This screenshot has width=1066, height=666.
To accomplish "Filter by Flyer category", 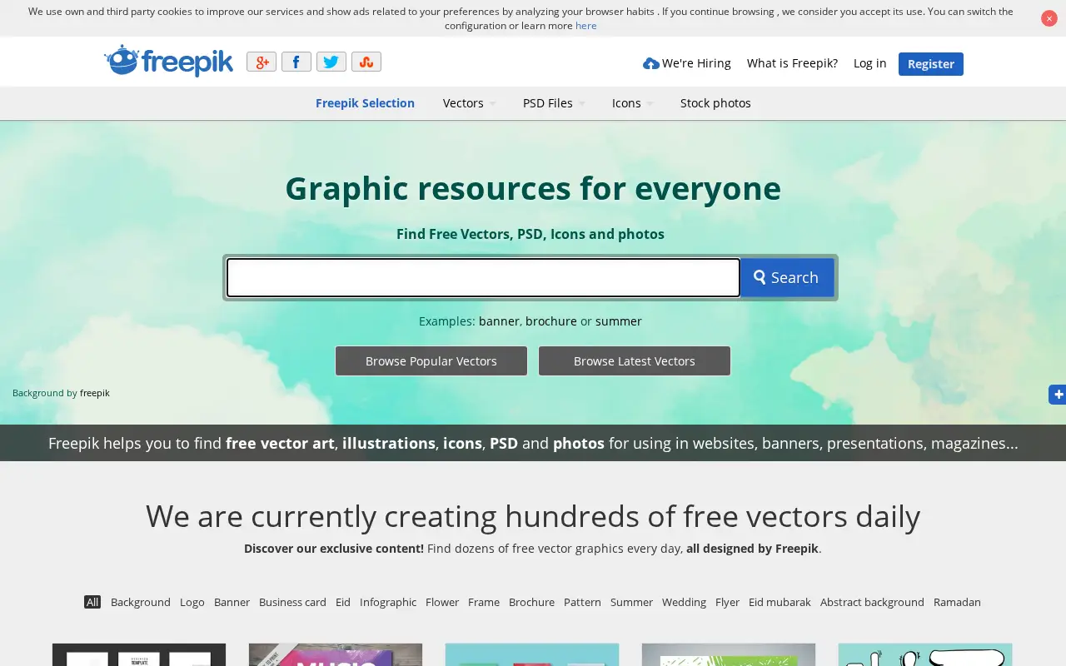I will 727,602.
